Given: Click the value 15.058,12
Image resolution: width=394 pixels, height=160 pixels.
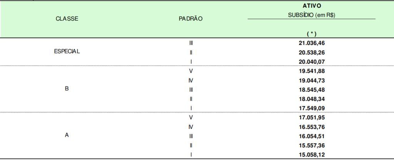Looking at the screenshot, I should 312,155.
